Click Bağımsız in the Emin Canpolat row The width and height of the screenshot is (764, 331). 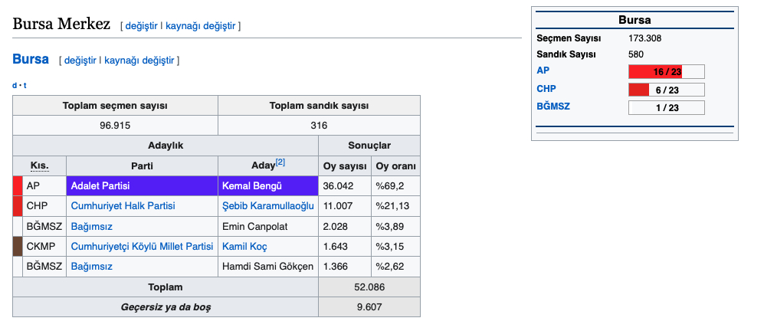[x=91, y=226]
